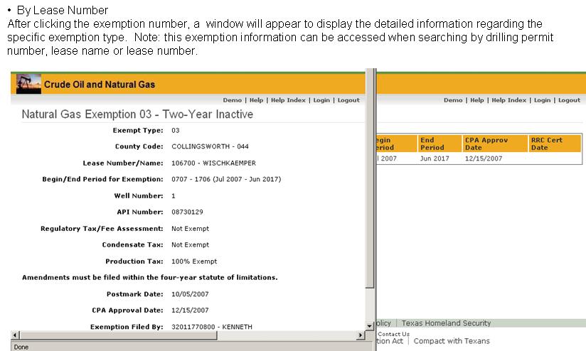The height and width of the screenshot is (351, 586).
Task: Click the vertical scrollbar down arrow
Action: coord(368,325)
